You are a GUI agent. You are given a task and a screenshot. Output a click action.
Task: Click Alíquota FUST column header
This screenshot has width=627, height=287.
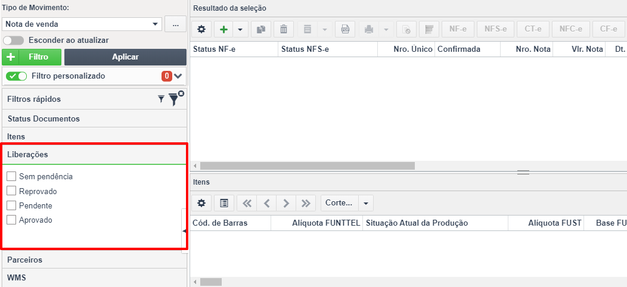point(546,223)
